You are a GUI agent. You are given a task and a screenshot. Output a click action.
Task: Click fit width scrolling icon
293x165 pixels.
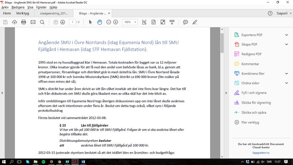coord(144,22)
